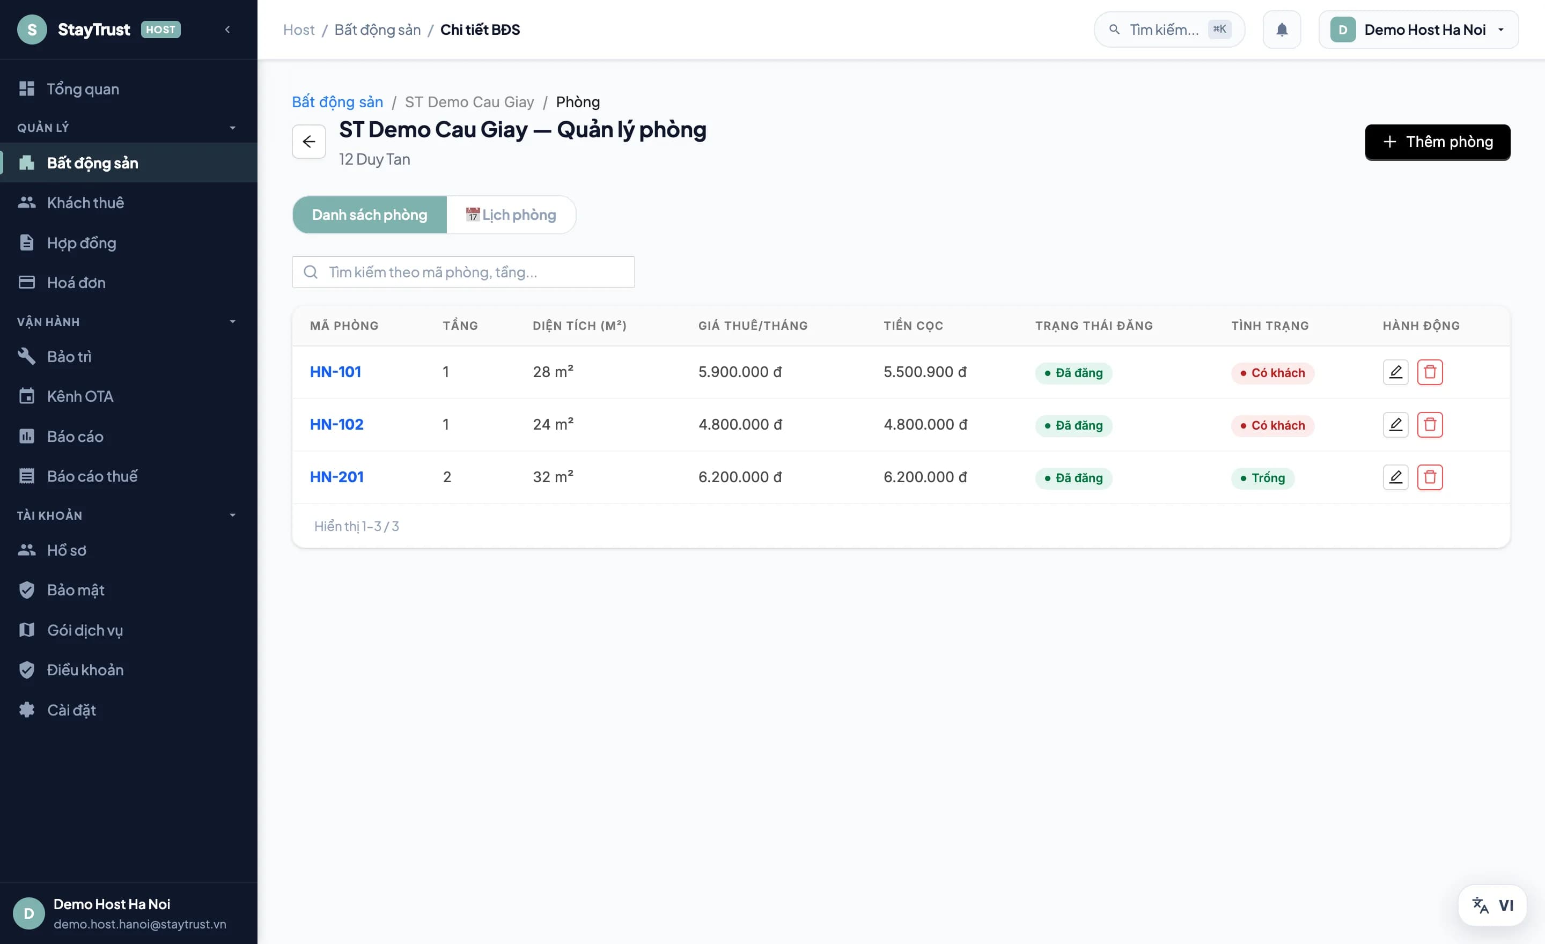Open Khách thuê in the sidebar
1545x944 pixels.
click(x=129, y=202)
